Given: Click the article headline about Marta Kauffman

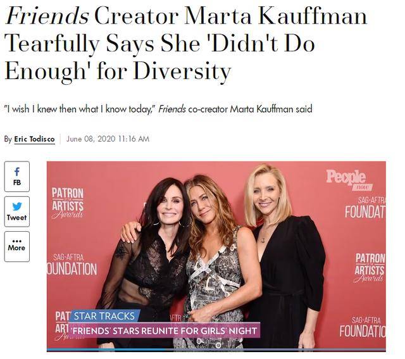Looking at the screenshot, I should point(186,44).
